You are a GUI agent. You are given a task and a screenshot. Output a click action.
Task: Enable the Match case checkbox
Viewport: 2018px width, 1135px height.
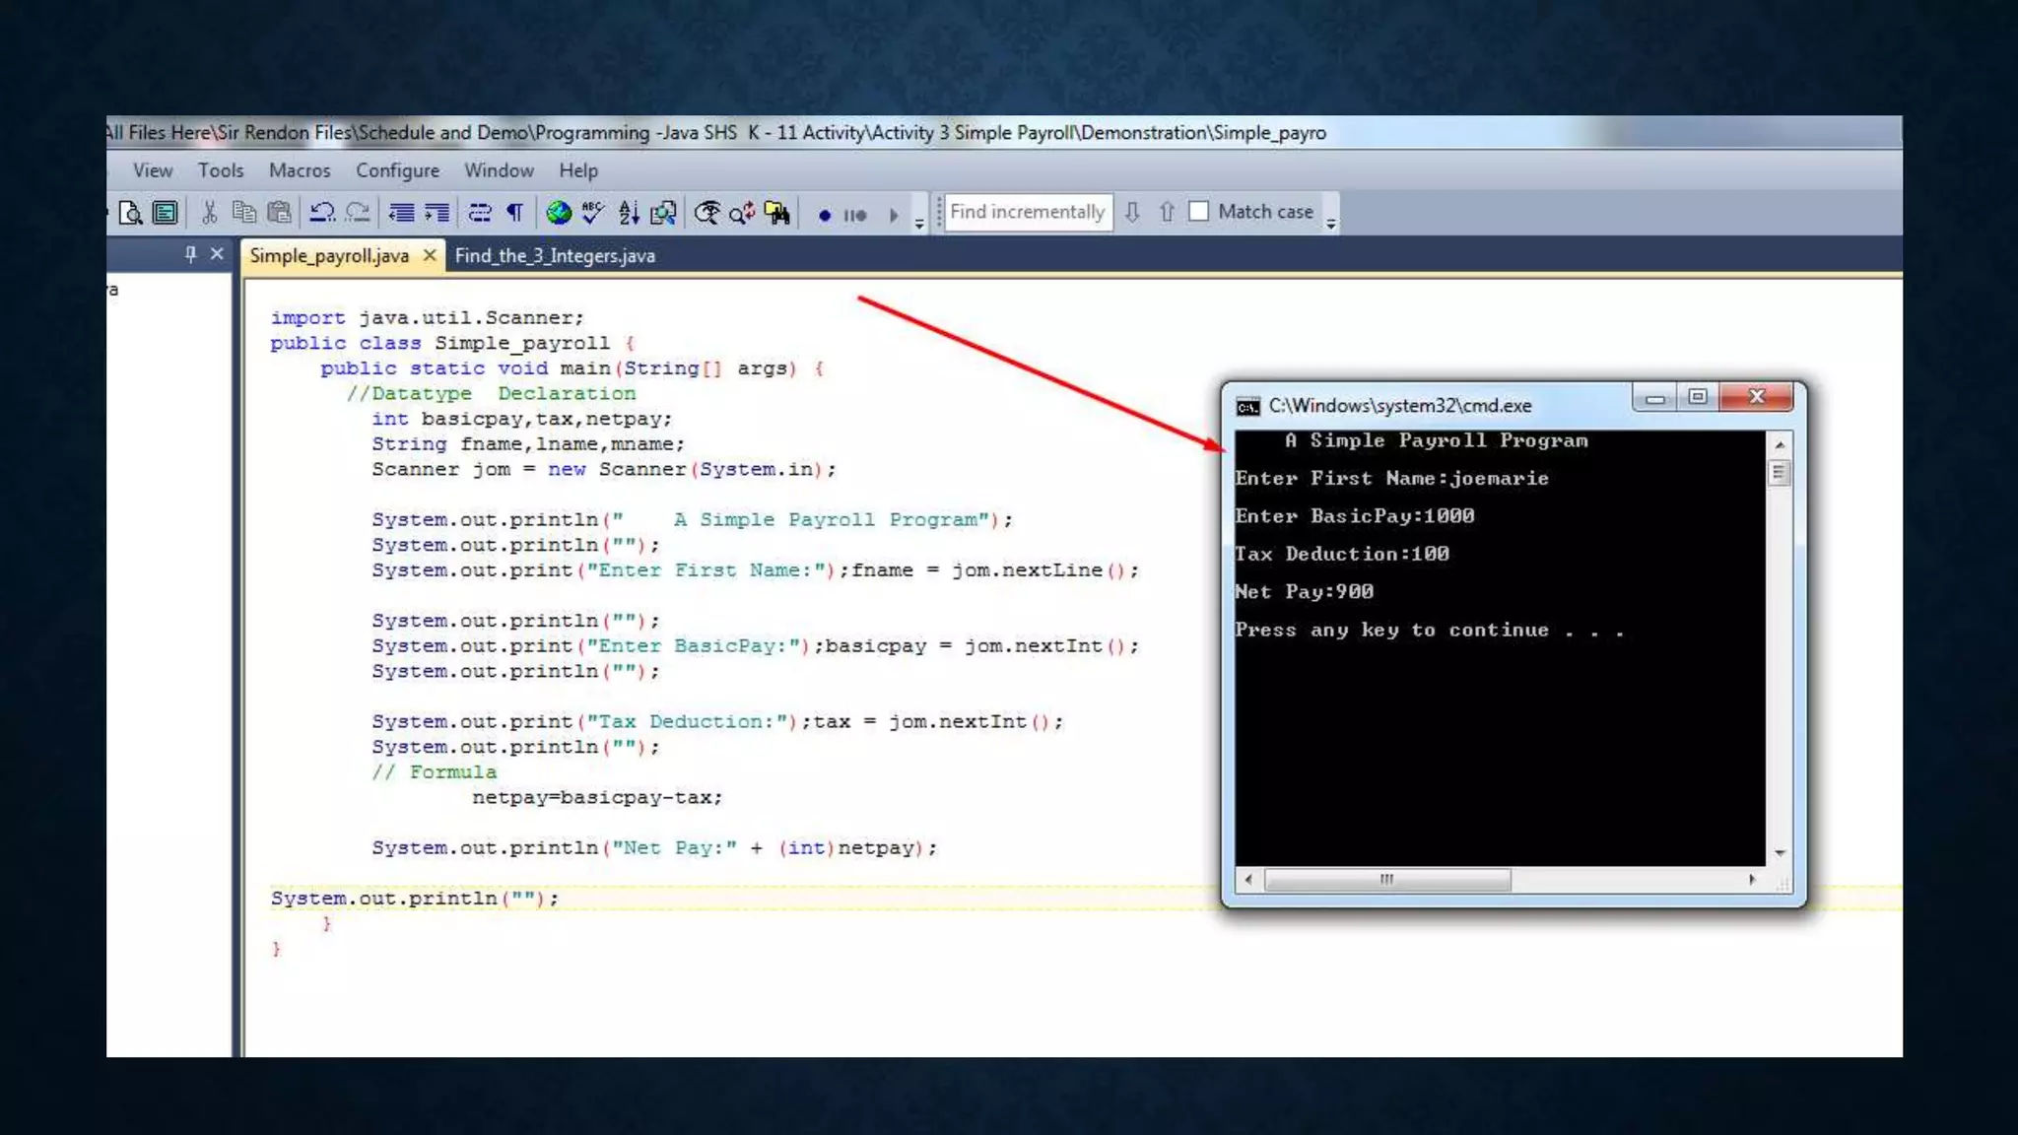1199,212
